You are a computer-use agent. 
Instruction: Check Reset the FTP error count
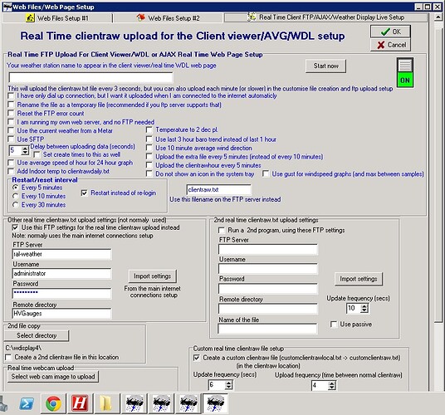coord(11,113)
